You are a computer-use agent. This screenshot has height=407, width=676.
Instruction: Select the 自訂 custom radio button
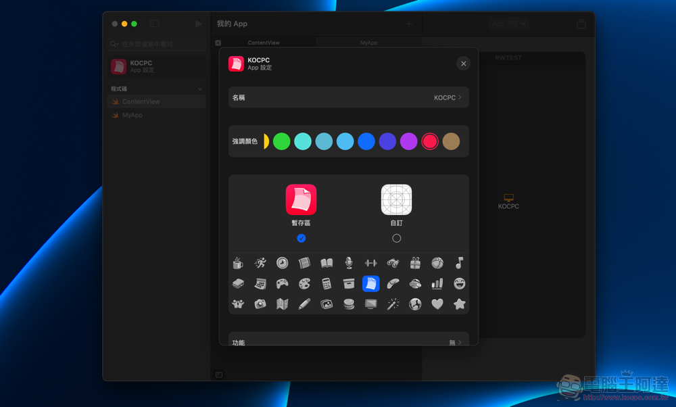[397, 238]
